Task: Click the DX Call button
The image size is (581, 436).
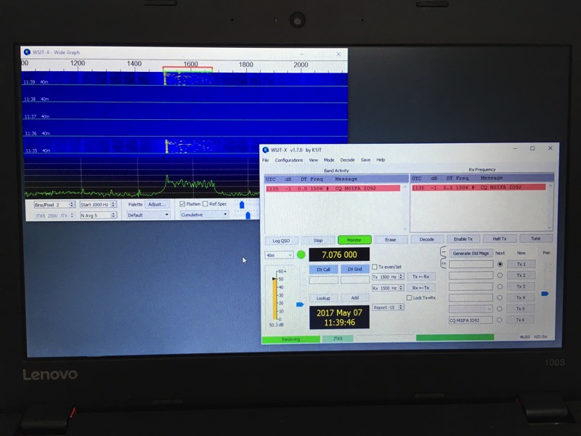Action: coord(323,269)
